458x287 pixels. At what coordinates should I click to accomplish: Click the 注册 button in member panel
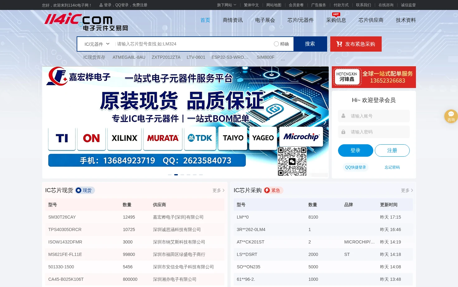click(x=392, y=150)
